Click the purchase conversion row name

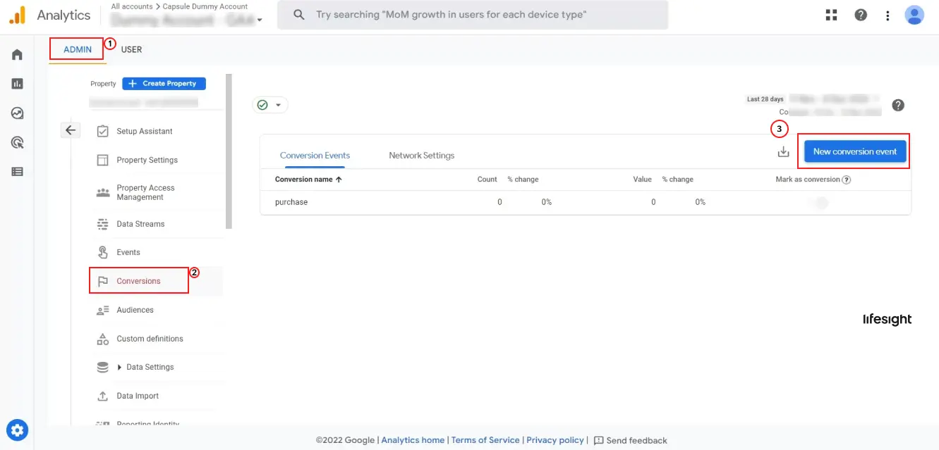[291, 202]
